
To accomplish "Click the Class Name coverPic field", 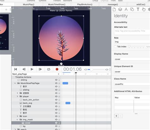I will pos(132,84).
